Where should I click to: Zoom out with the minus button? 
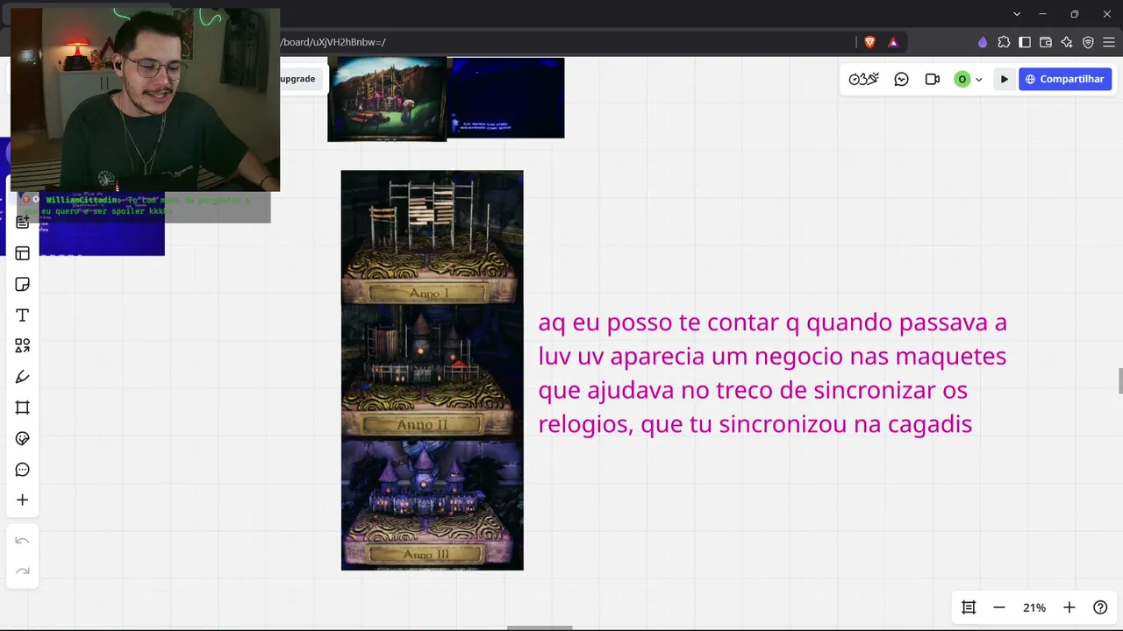click(999, 607)
